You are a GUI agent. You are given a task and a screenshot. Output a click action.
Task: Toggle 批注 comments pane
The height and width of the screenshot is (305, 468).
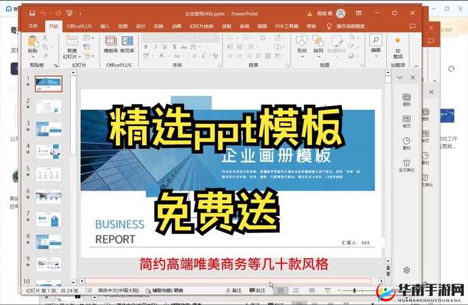pyautogui.click(x=257, y=290)
